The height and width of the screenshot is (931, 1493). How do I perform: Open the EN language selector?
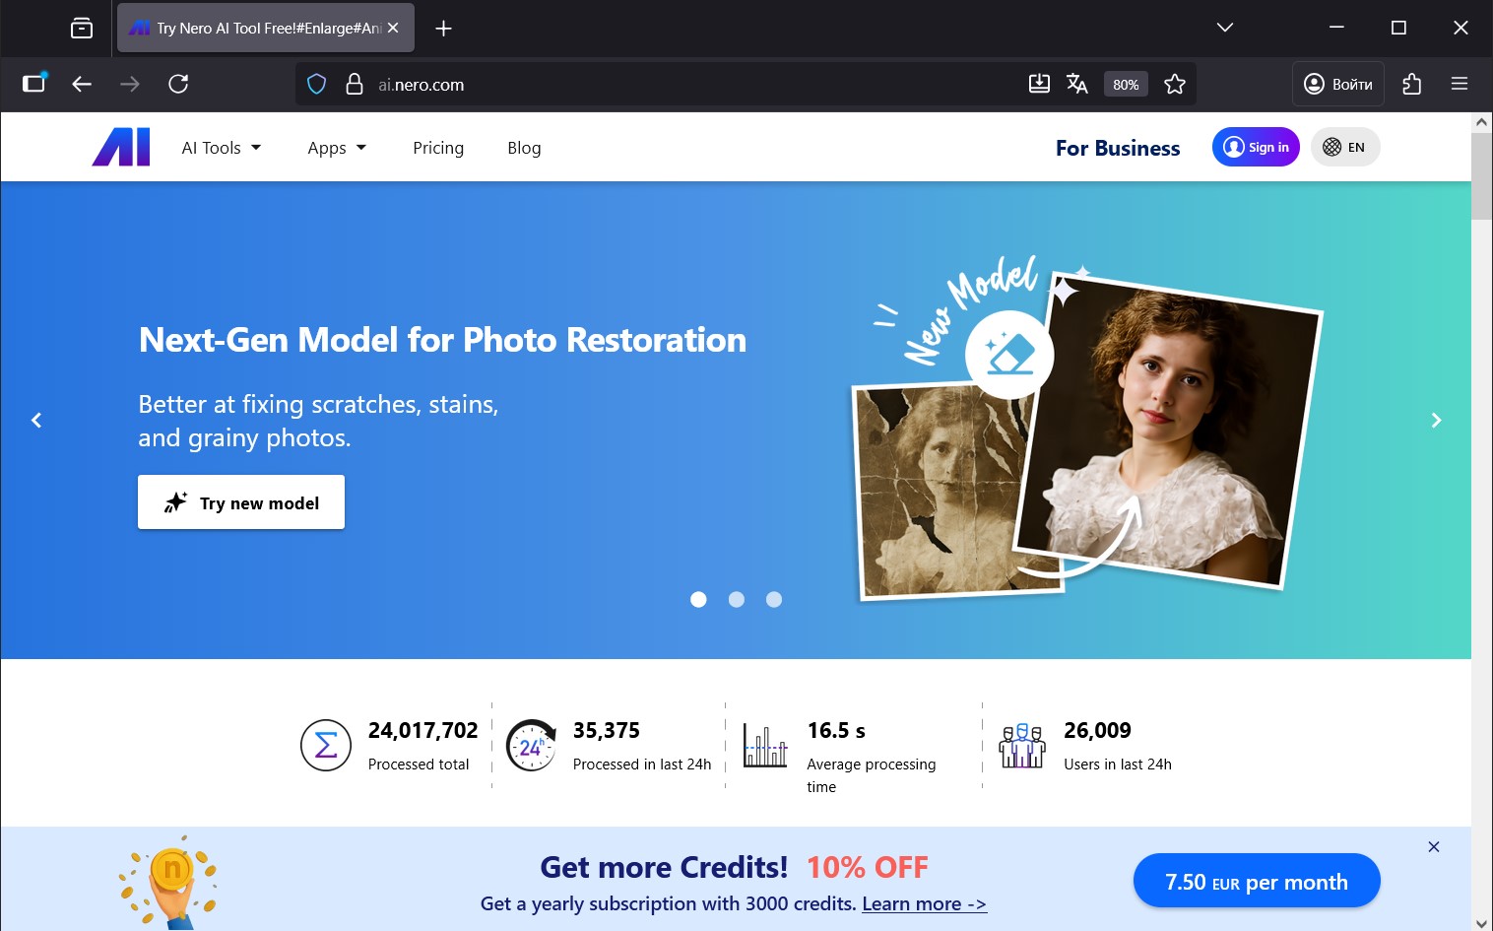(x=1345, y=147)
